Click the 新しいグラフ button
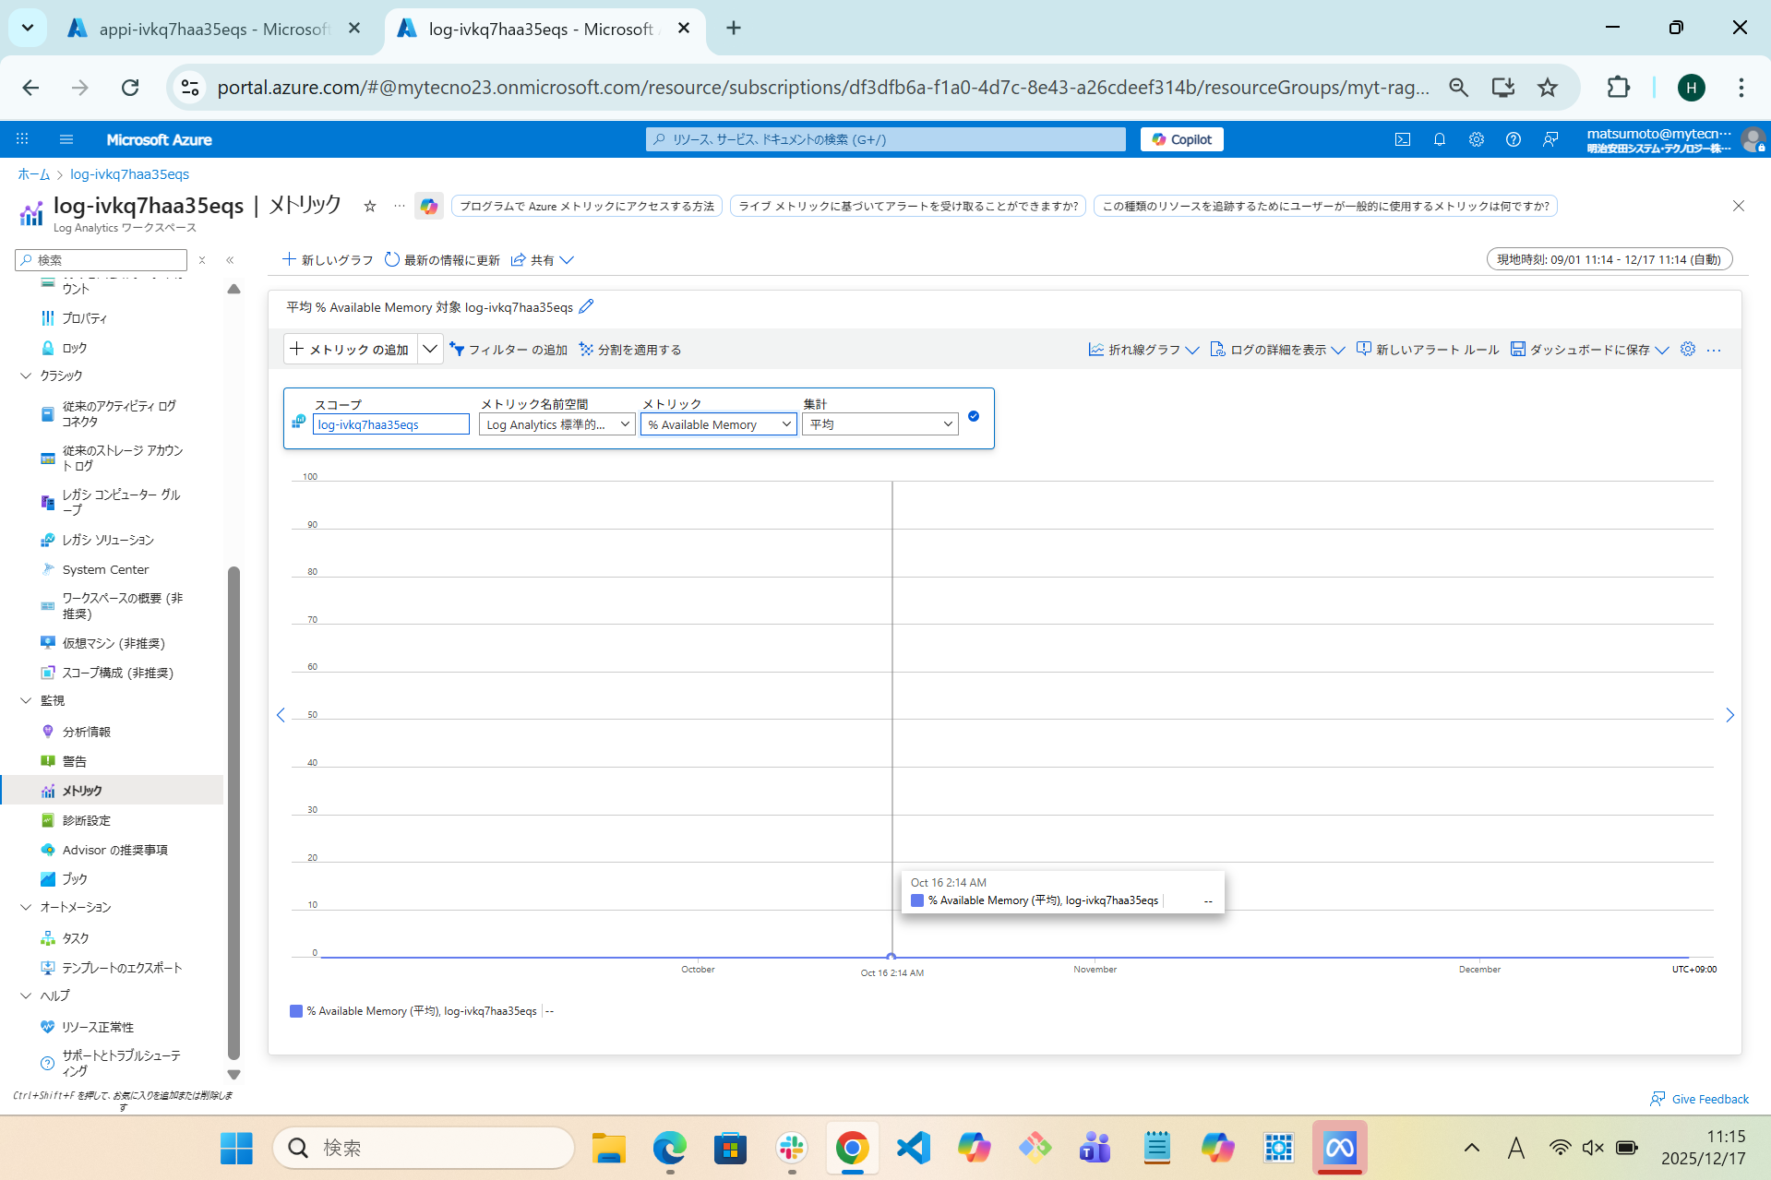The width and height of the screenshot is (1771, 1180). coord(326,259)
